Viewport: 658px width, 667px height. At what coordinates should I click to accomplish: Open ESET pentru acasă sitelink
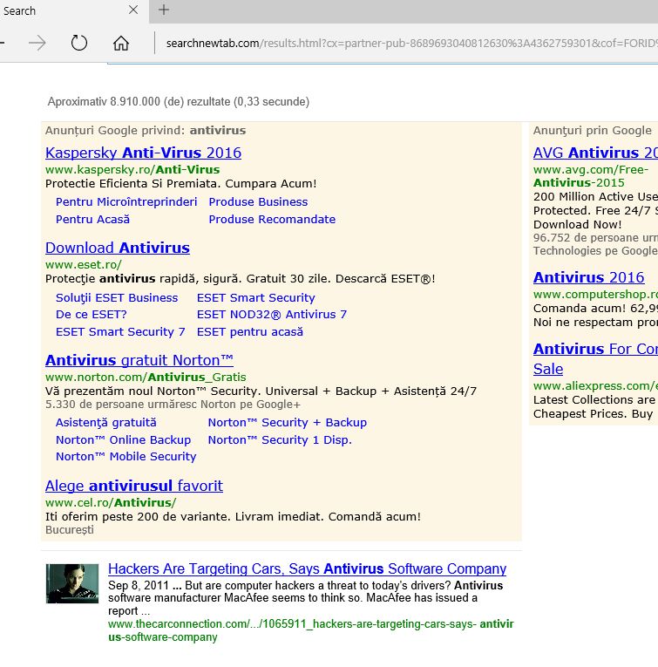click(x=250, y=332)
